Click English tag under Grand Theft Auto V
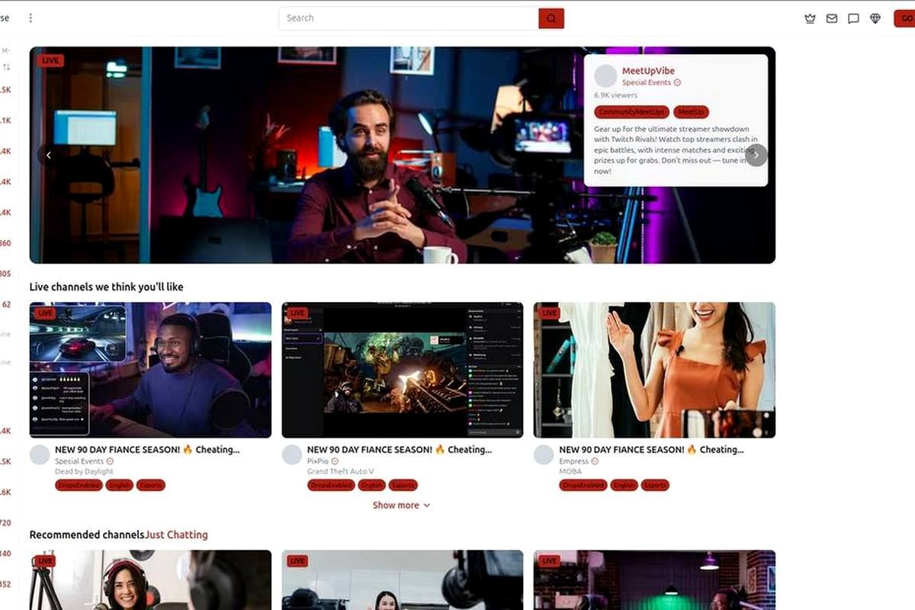Image resolution: width=915 pixels, height=610 pixels. coord(371,485)
